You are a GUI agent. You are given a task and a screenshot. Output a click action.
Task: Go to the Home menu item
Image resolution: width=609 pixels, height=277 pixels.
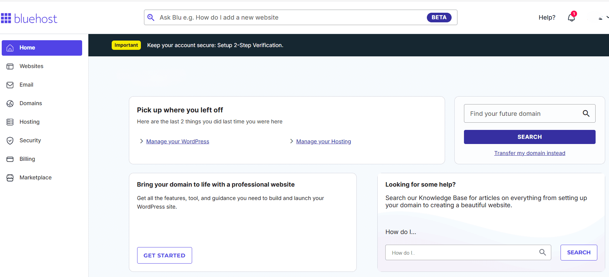(42, 48)
